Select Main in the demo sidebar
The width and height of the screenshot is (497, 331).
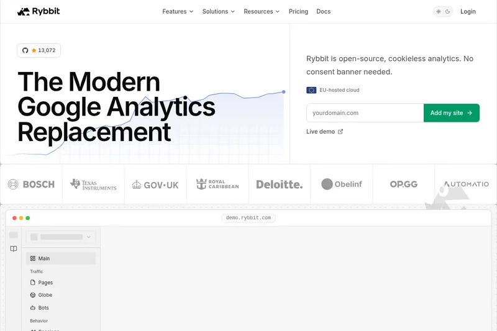point(60,258)
